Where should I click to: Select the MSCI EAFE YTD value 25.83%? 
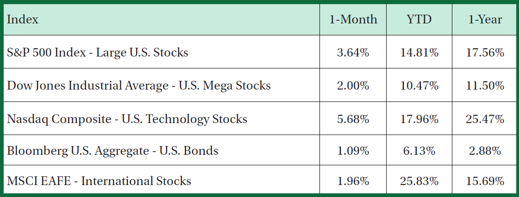pyautogui.click(x=419, y=181)
